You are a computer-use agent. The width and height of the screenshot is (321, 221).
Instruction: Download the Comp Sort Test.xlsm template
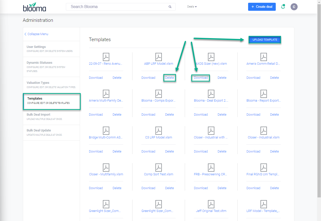[x=148, y=188]
